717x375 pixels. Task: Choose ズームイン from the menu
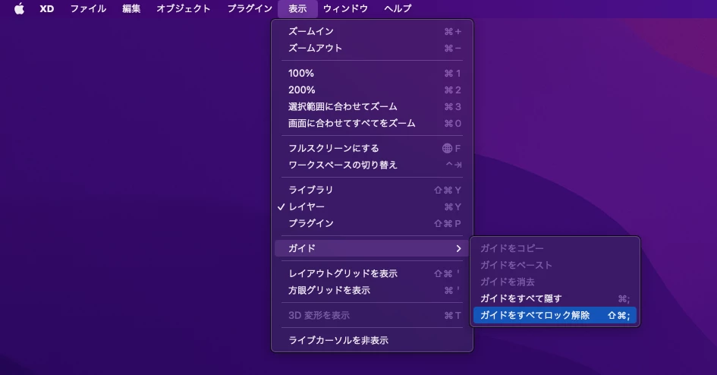coord(373,32)
